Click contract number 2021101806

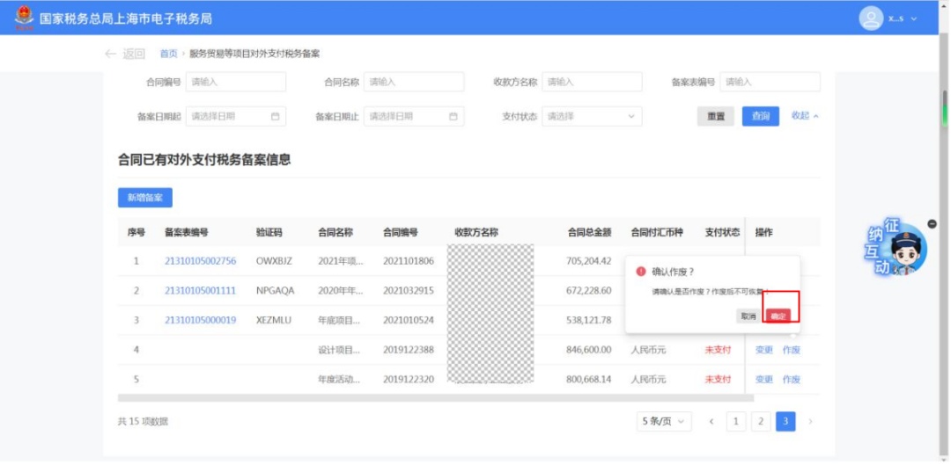pyautogui.click(x=409, y=261)
